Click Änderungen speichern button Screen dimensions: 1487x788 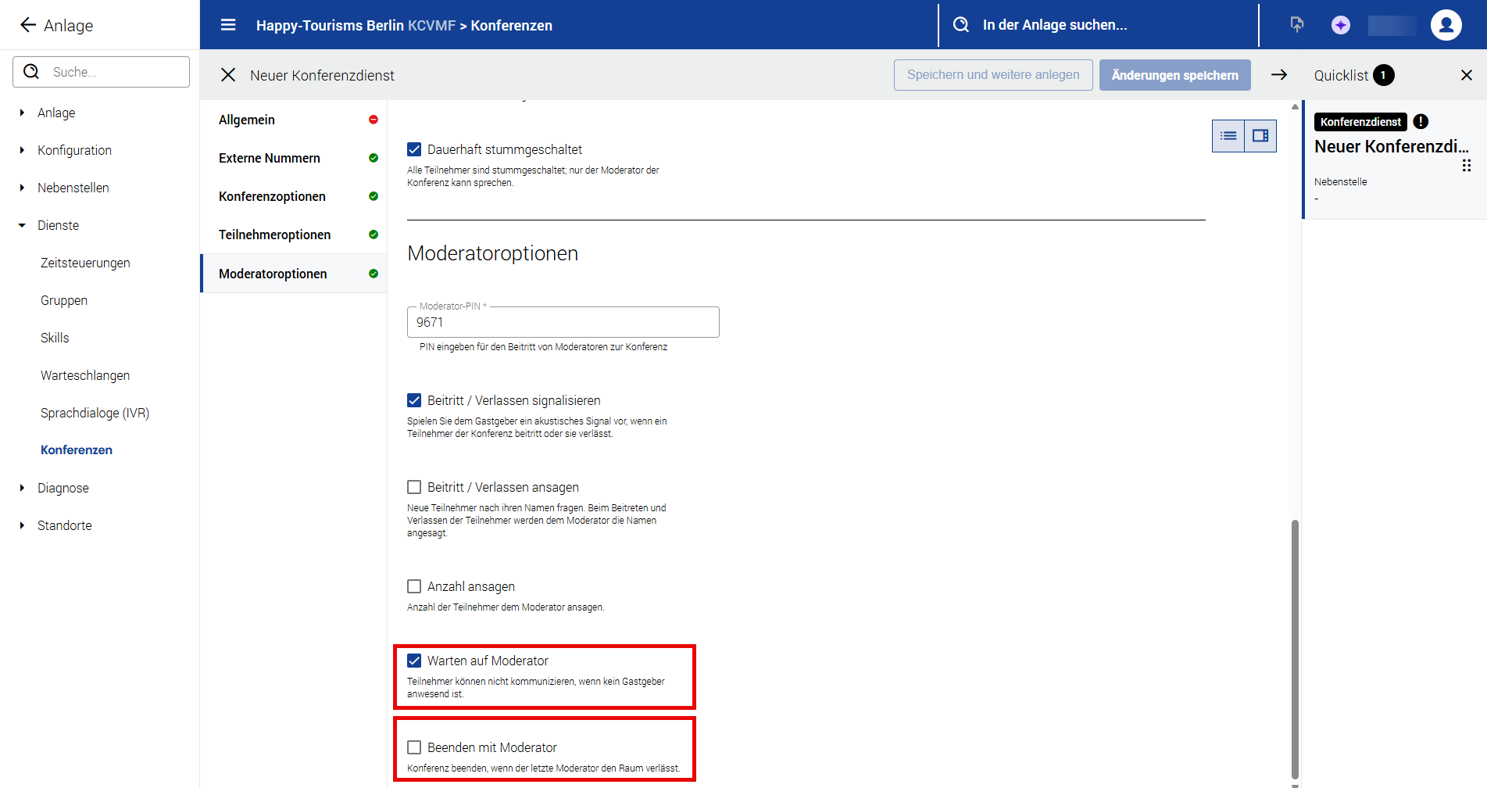[x=1174, y=75]
